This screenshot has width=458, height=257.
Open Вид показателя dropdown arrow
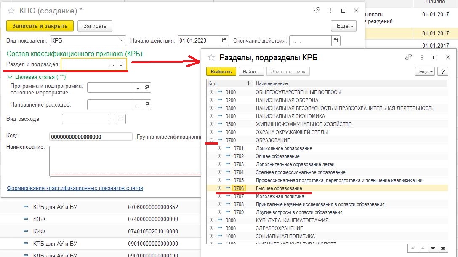pos(122,40)
